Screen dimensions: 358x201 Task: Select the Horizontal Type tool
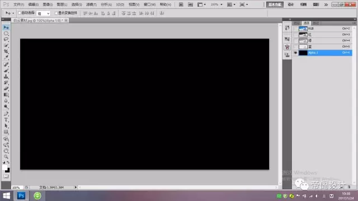6,120
